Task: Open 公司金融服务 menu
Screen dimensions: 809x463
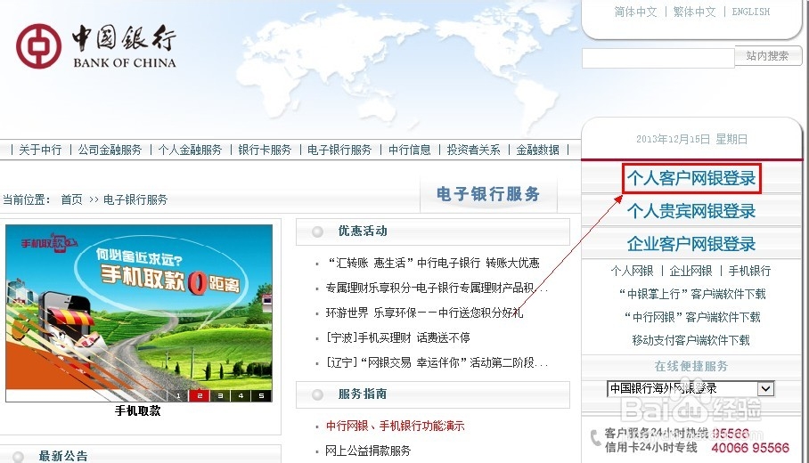Action: point(110,150)
